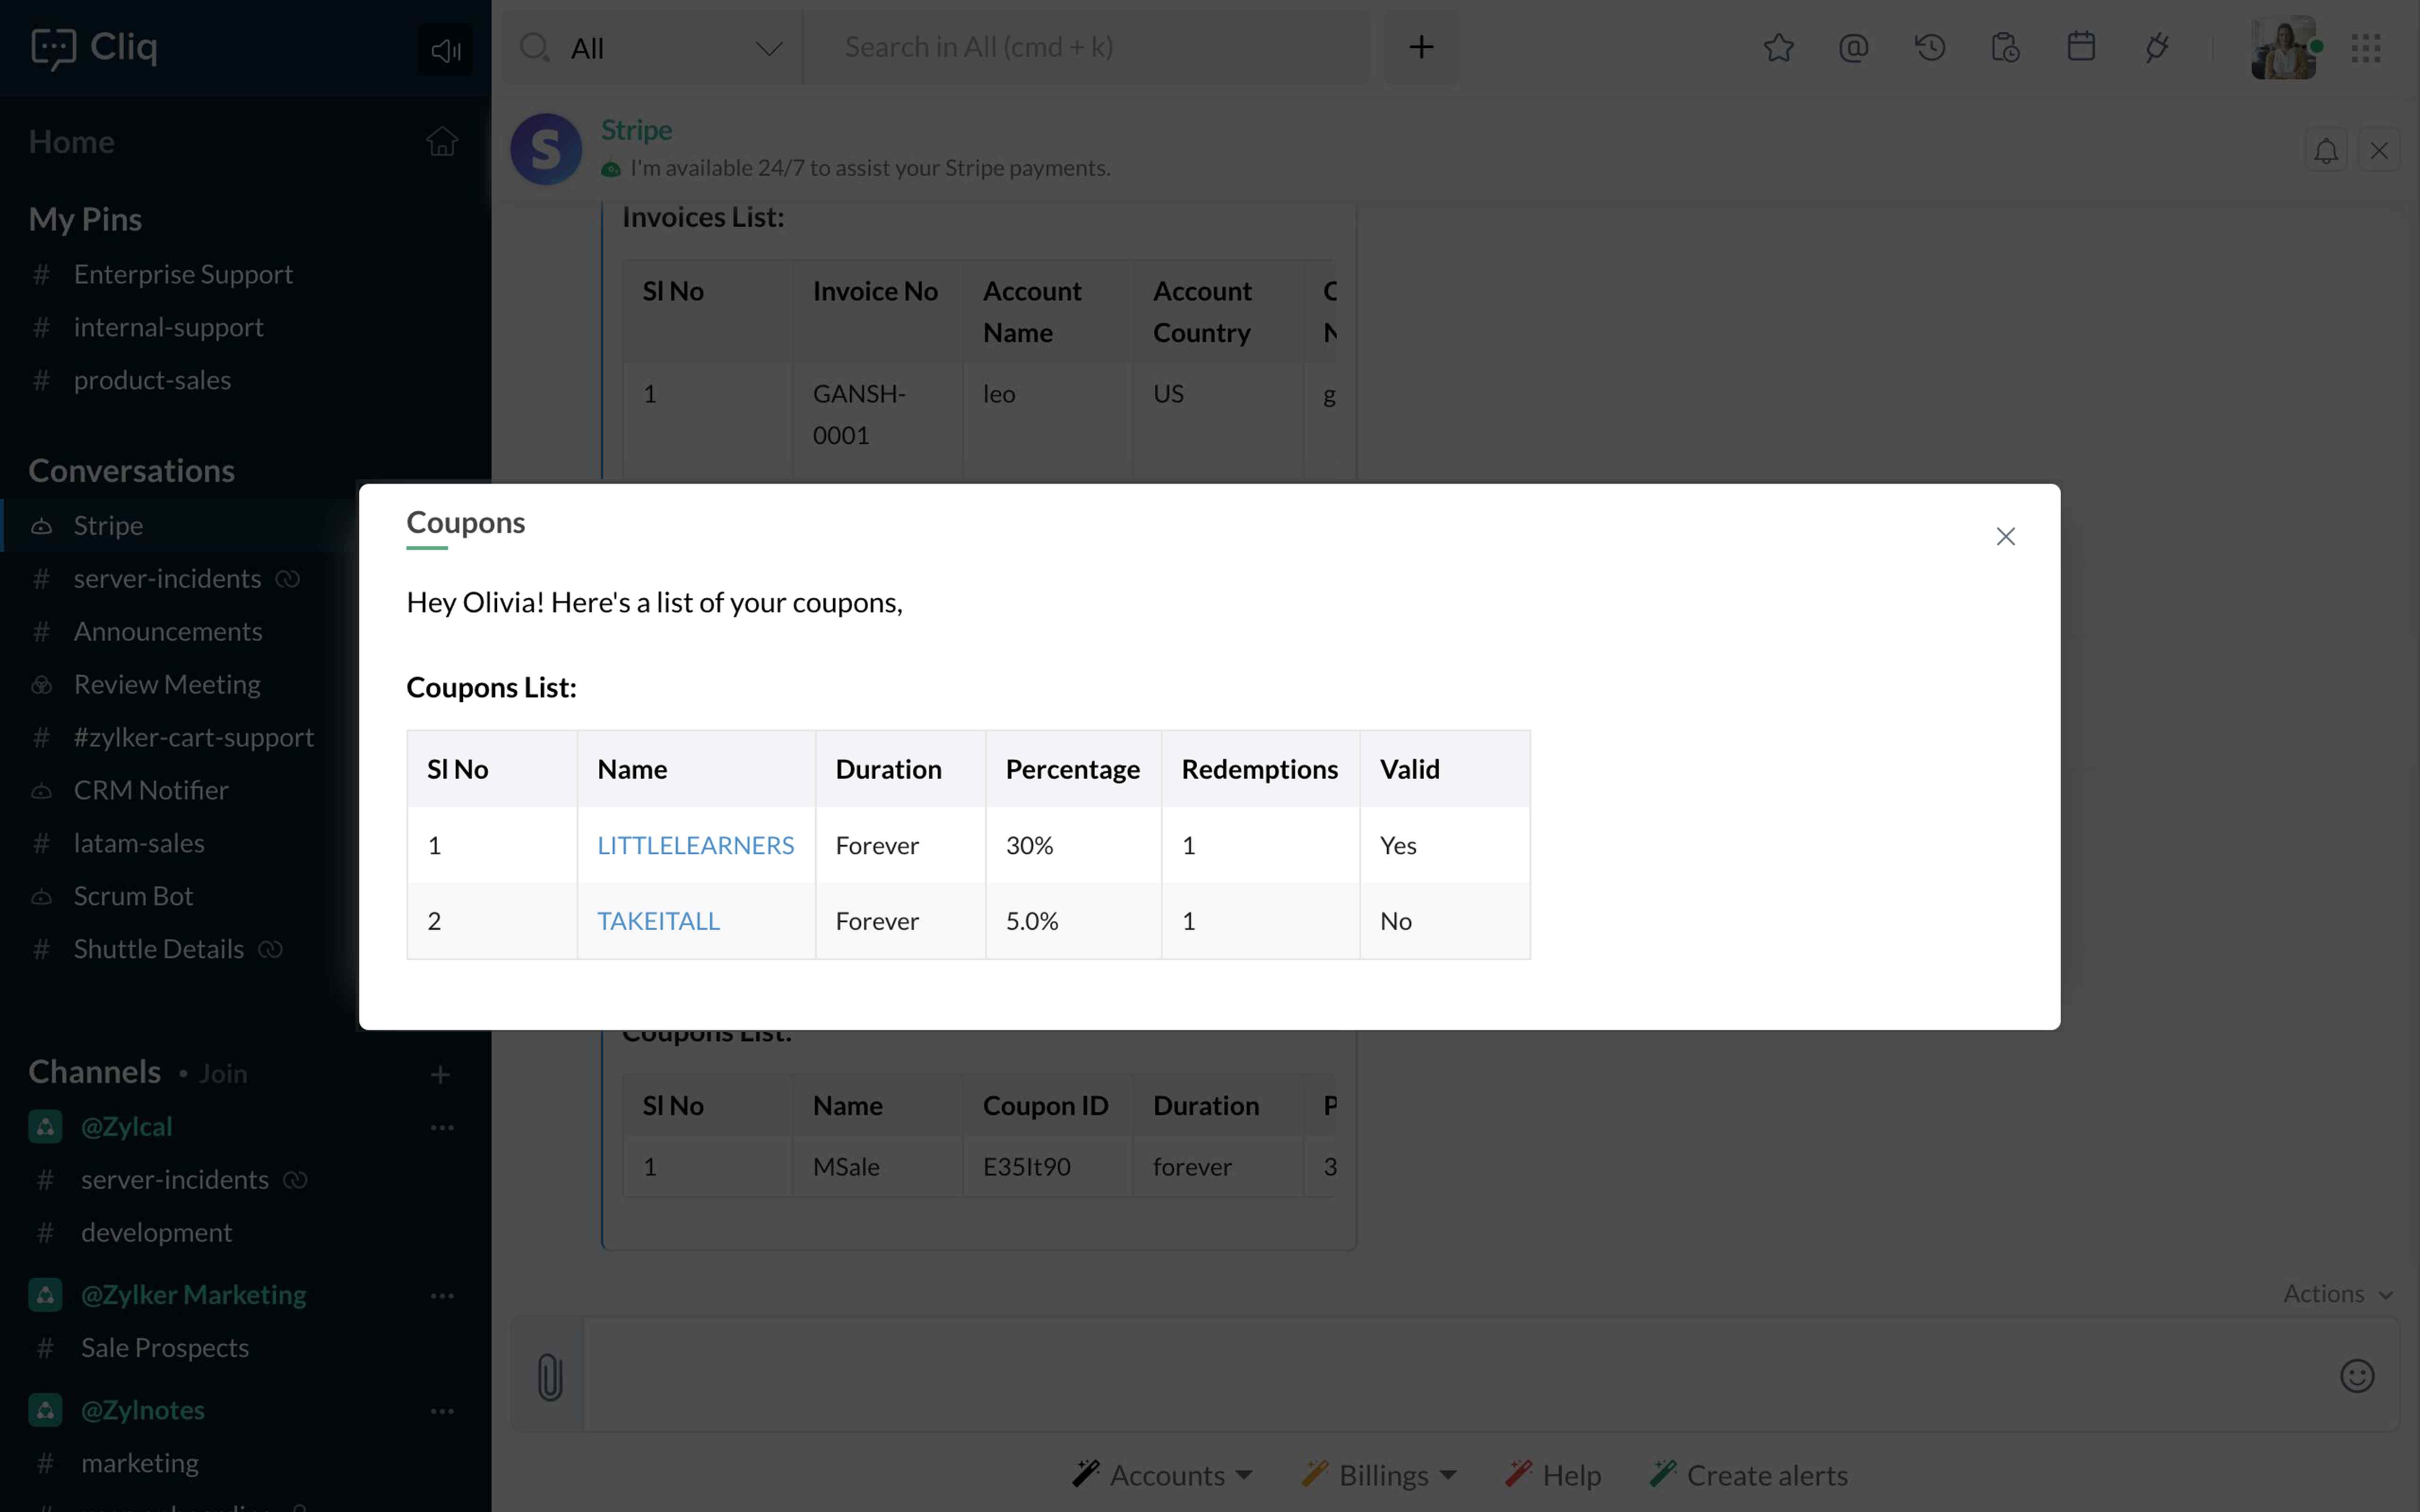Viewport: 2420px width, 1512px height.
Task: Open TAKEITALL coupon link
Action: (x=658, y=921)
